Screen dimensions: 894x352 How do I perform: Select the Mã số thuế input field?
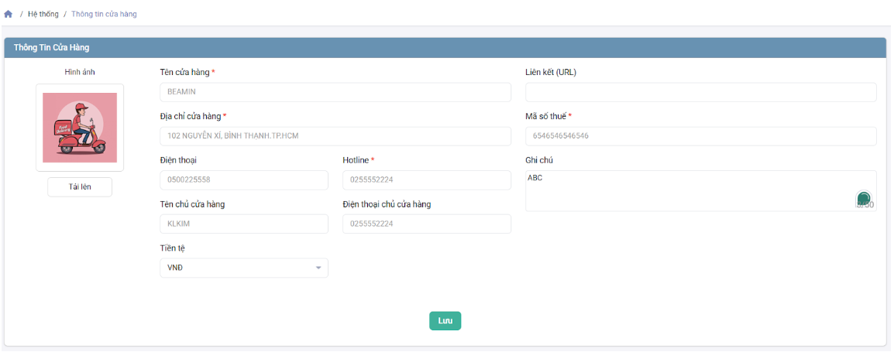(700, 136)
